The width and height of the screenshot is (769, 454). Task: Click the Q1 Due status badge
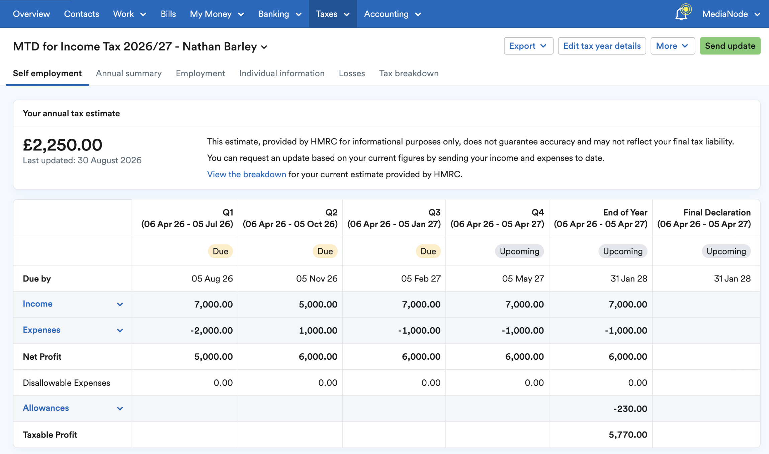pyautogui.click(x=220, y=251)
